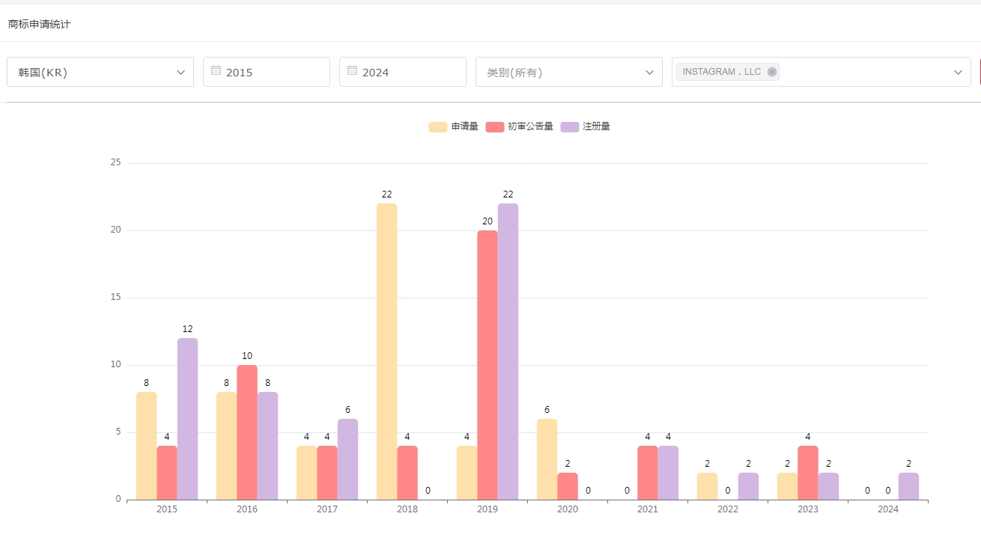Toggle 申请量 series in the legend
Image resolution: width=981 pixels, height=549 pixels.
coord(454,126)
